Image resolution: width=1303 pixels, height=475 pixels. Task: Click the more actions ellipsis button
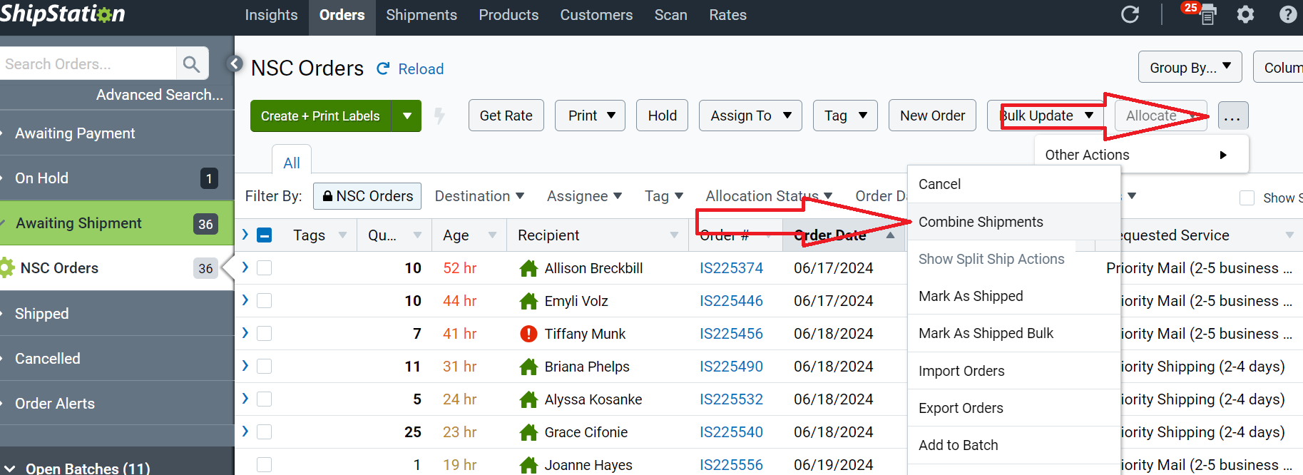tap(1233, 116)
